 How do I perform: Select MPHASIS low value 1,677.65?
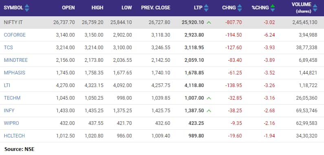tap(122, 73)
